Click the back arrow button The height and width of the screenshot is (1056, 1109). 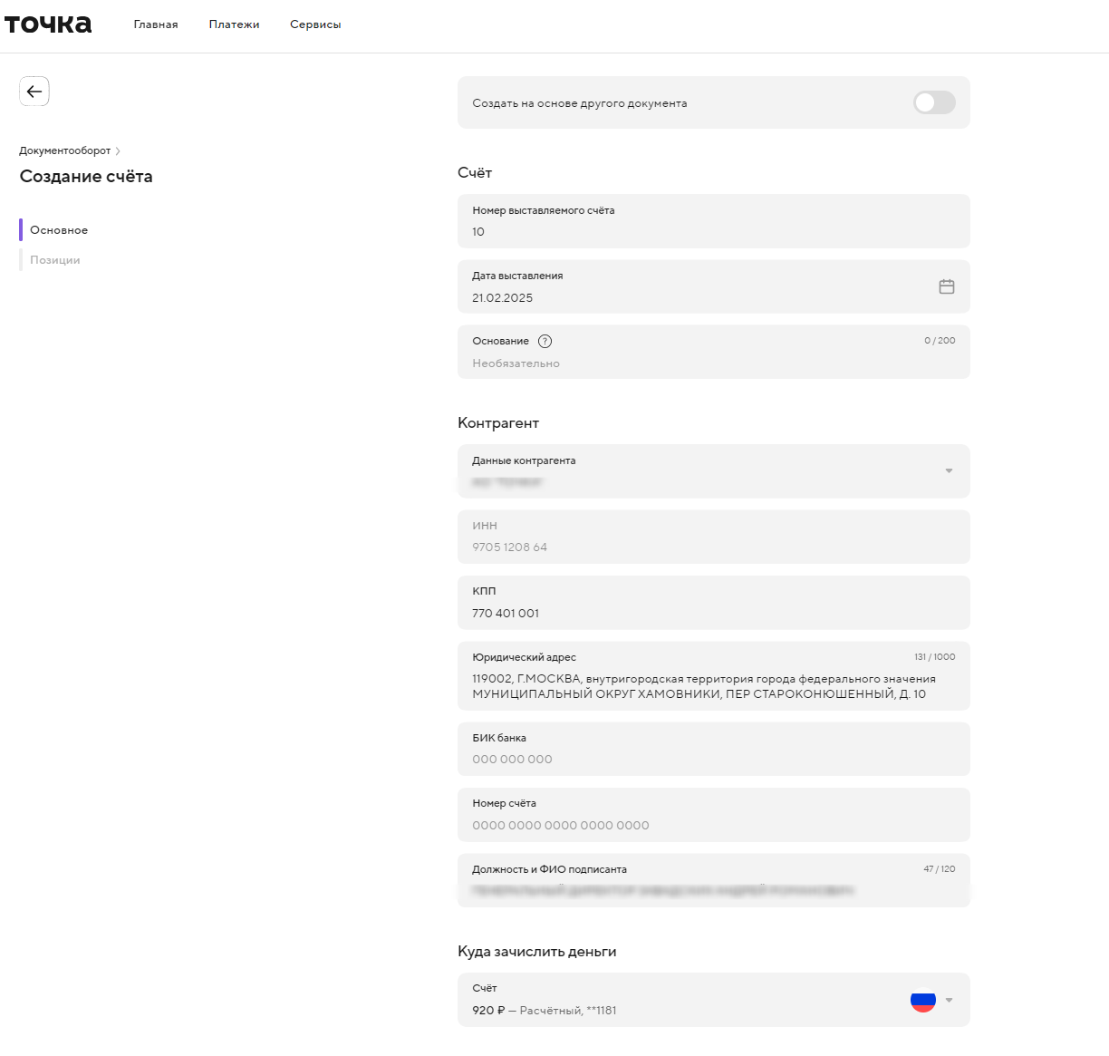pos(34,91)
